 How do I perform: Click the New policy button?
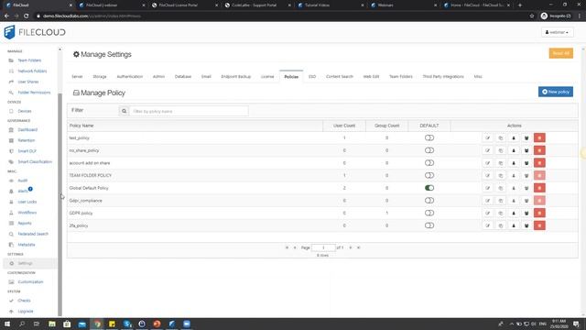556,92
